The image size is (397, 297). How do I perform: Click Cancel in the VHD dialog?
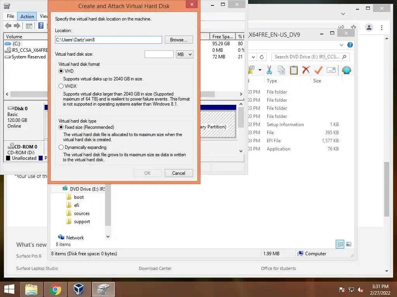[179, 173]
